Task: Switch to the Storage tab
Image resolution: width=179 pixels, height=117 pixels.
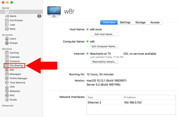Action: click(140, 22)
